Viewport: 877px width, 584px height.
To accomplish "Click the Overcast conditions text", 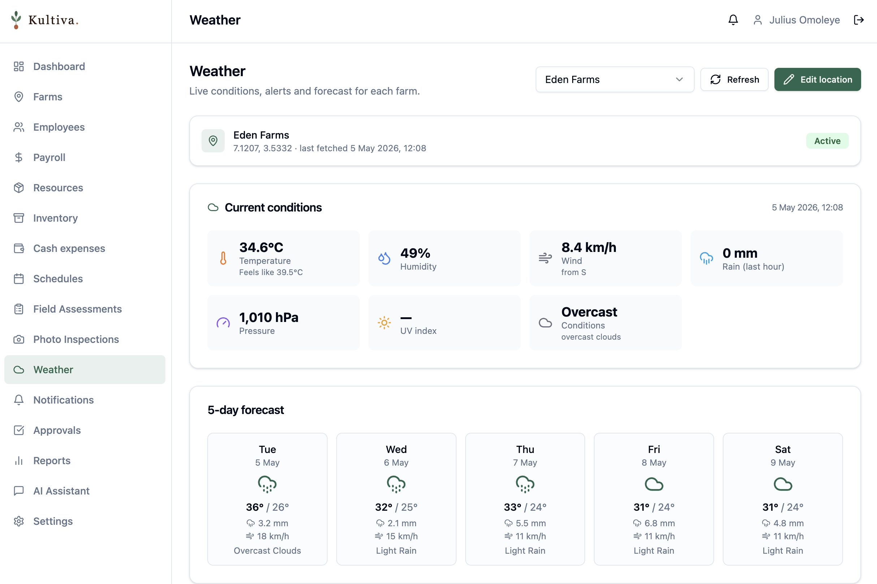I will 589,312.
